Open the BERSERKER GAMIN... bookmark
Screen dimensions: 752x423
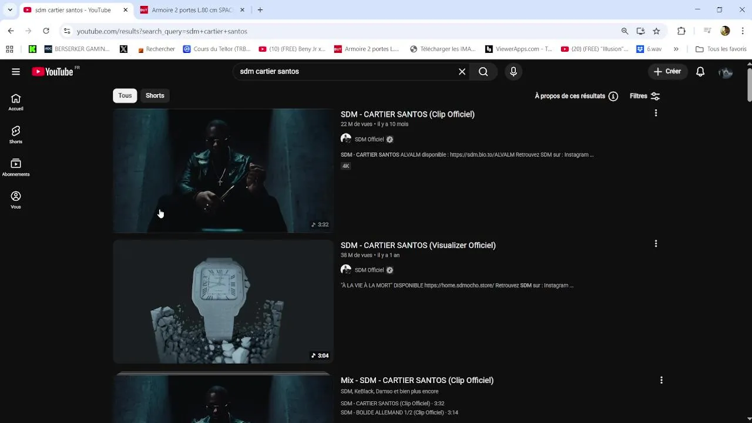[x=77, y=49]
